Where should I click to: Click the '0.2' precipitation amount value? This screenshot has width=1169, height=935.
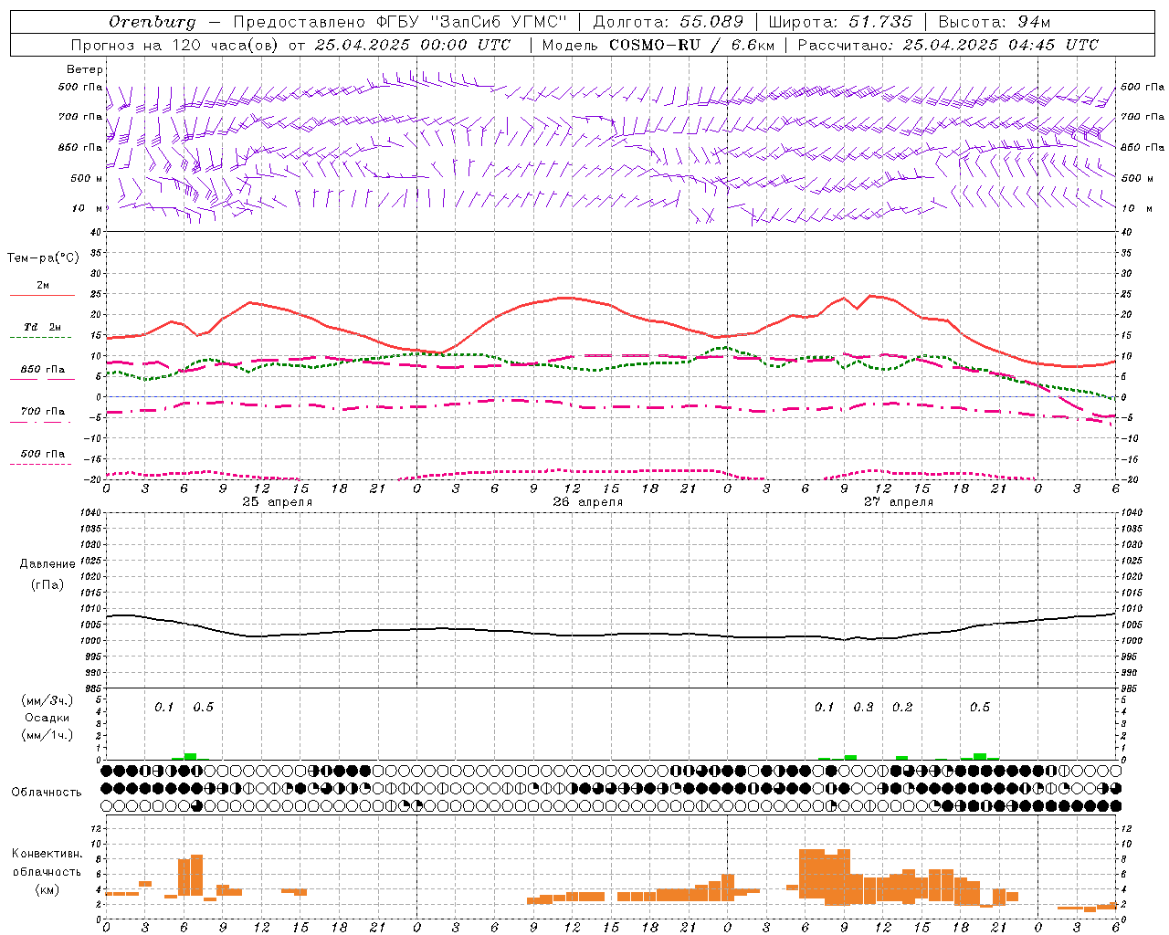[902, 708]
